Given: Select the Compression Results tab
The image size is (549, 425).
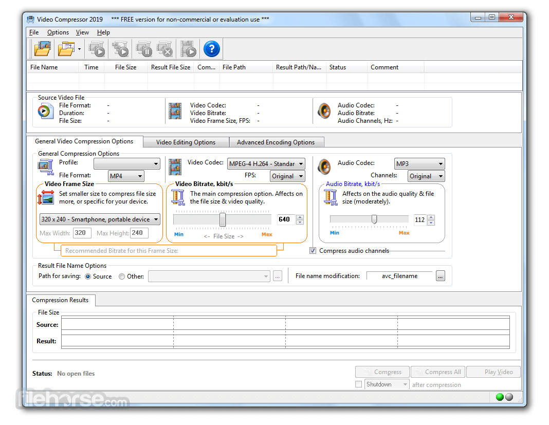Looking at the screenshot, I should [60, 300].
